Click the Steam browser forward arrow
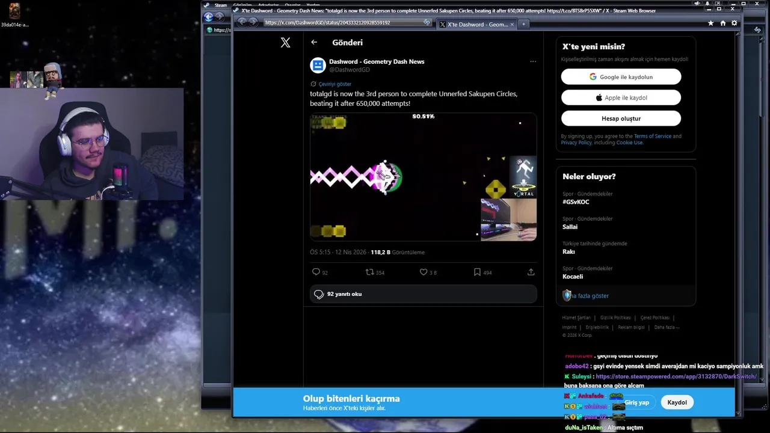Screen dimensions: 770x433 [253, 22]
